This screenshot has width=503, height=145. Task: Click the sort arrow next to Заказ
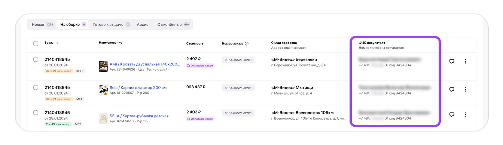[x=58, y=43]
